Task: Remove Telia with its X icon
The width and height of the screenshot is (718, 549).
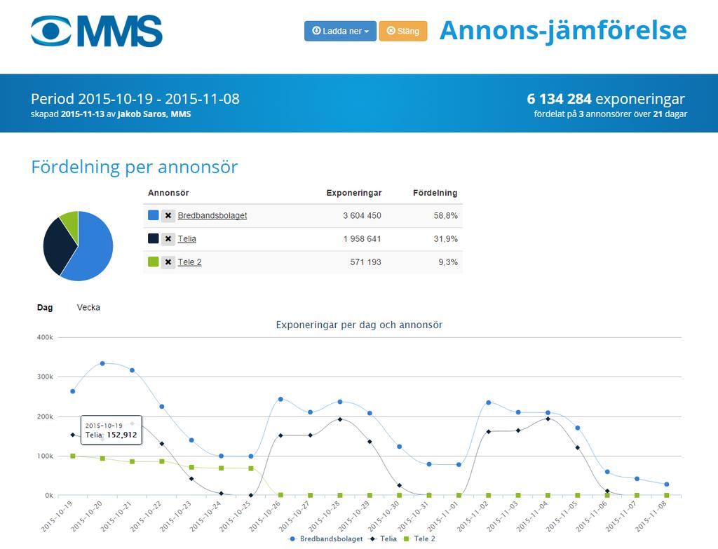Action: (x=168, y=238)
